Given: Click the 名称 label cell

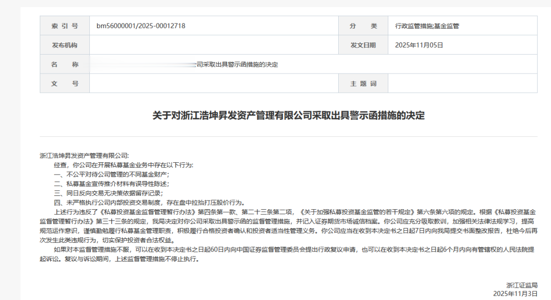Looking at the screenshot, I should click(x=65, y=64).
